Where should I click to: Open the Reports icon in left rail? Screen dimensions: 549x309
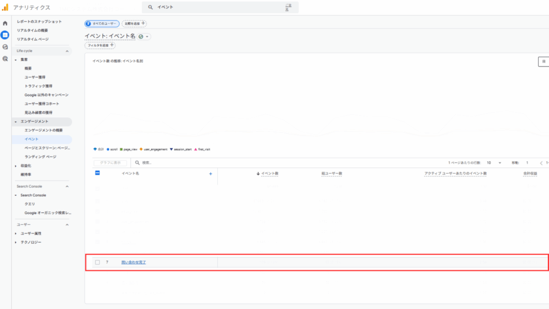(5, 35)
